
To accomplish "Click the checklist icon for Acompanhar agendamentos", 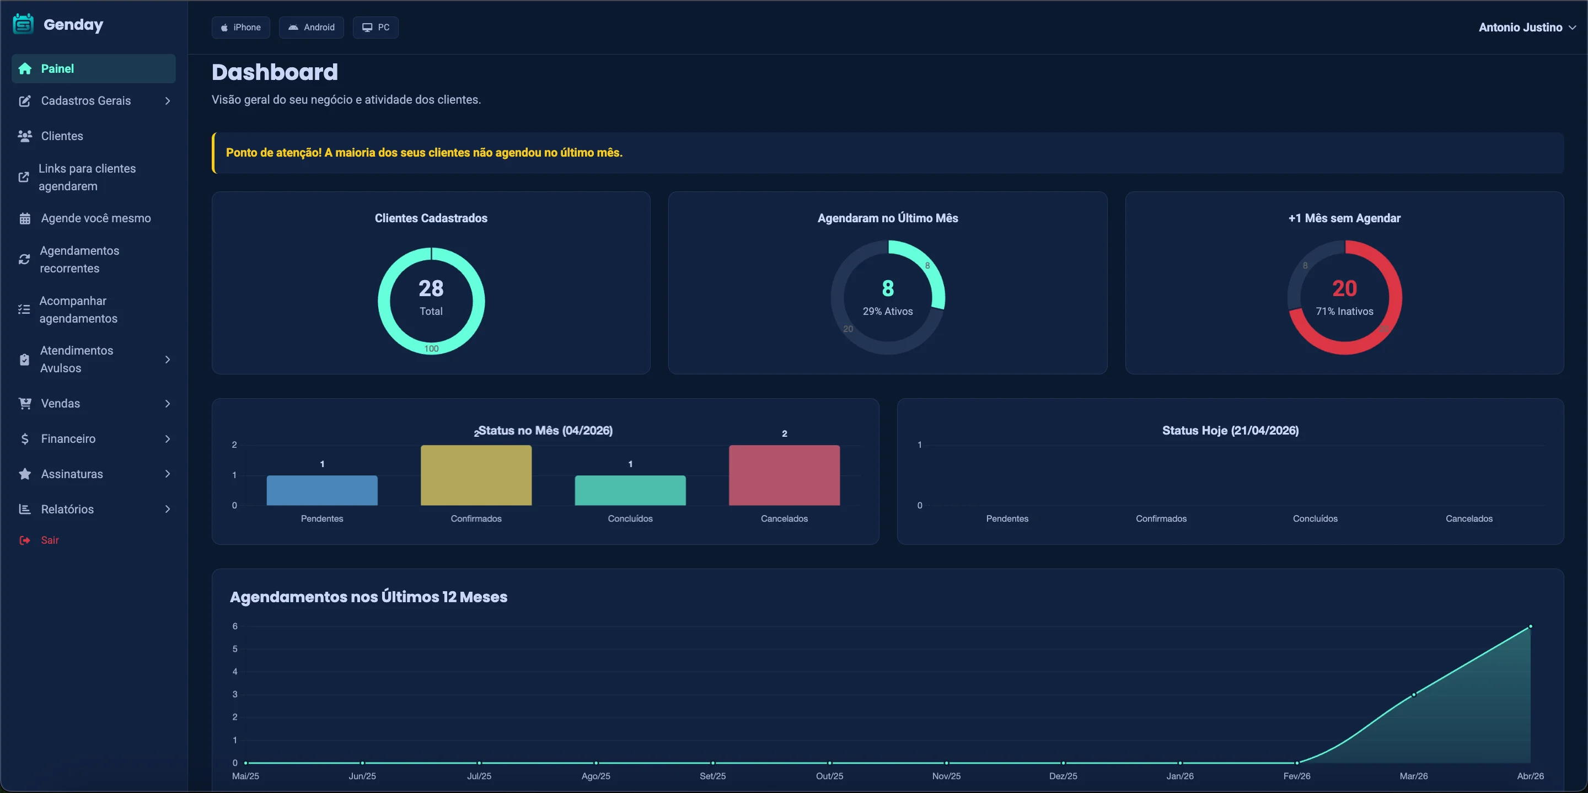I will point(24,309).
